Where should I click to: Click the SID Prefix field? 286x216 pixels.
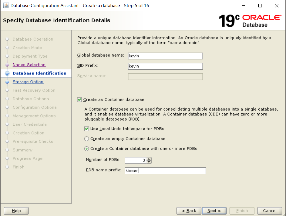[x=165, y=66]
